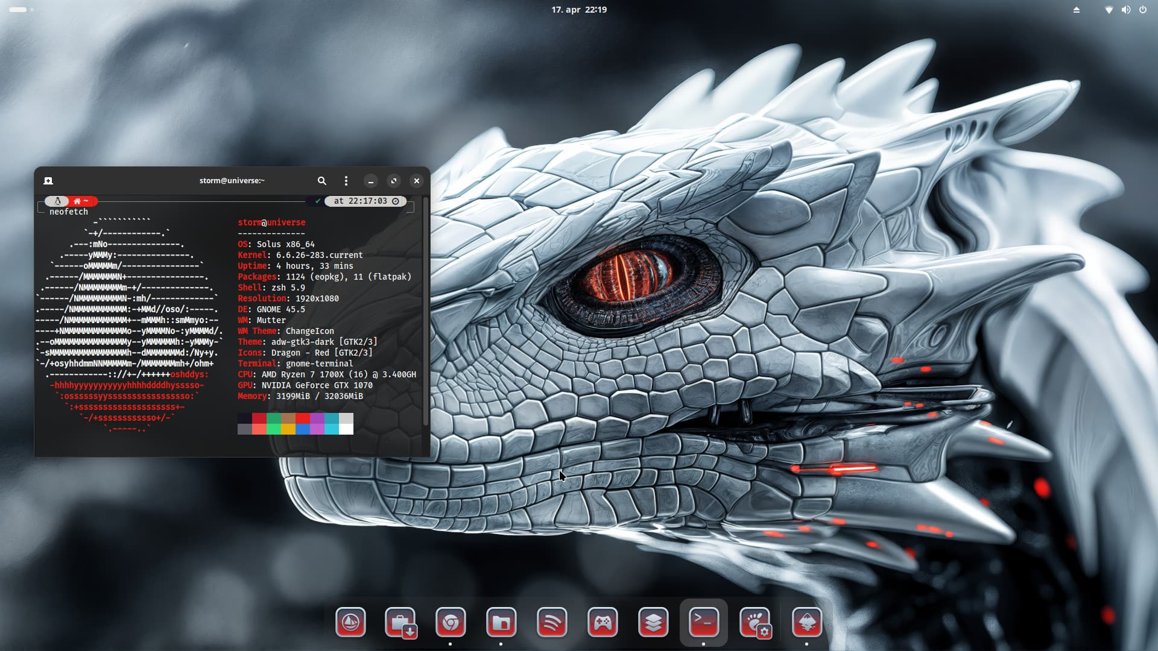Image resolution: width=1158 pixels, height=651 pixels.
Task: Open Chromium browser from the dock
Action: [451, 622]
